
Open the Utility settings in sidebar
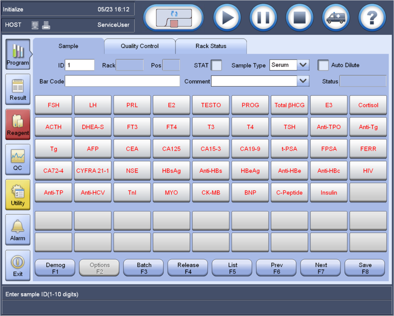pyautogui.click(x=18, y=194)
